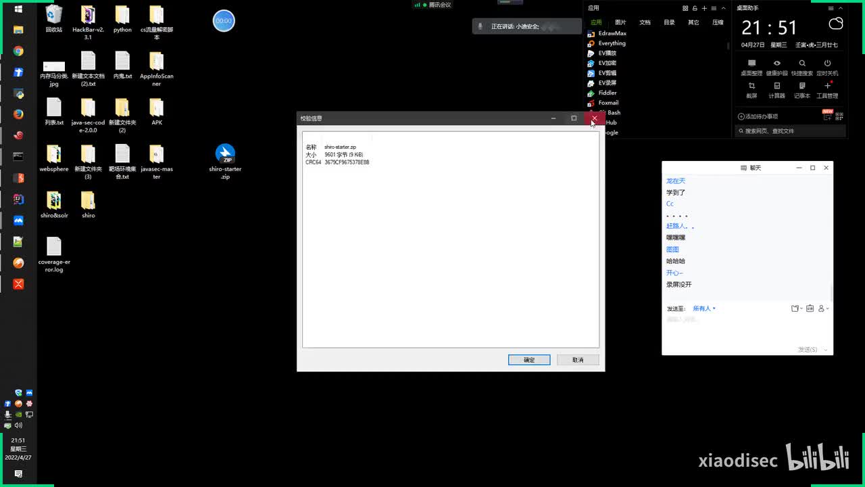Viewport: 865px width, 487px height.
Task: Toggle the lock icon in 应用 panel
Action: tap(695, 8)
